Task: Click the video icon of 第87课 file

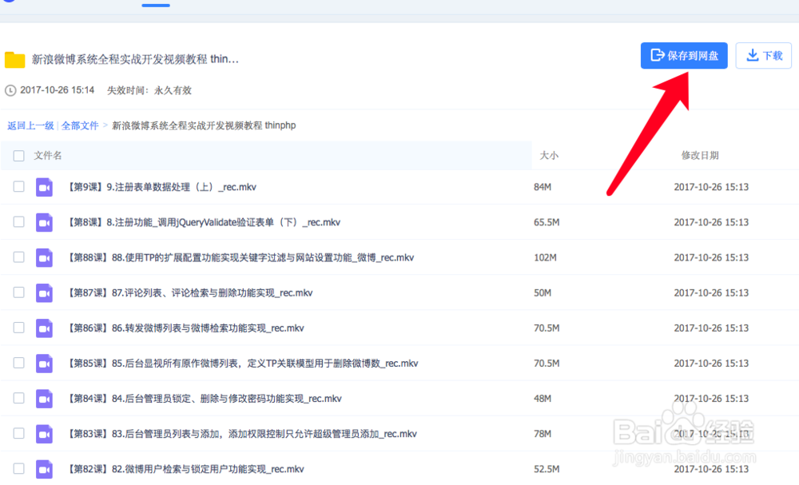Action: coord(44,293)
